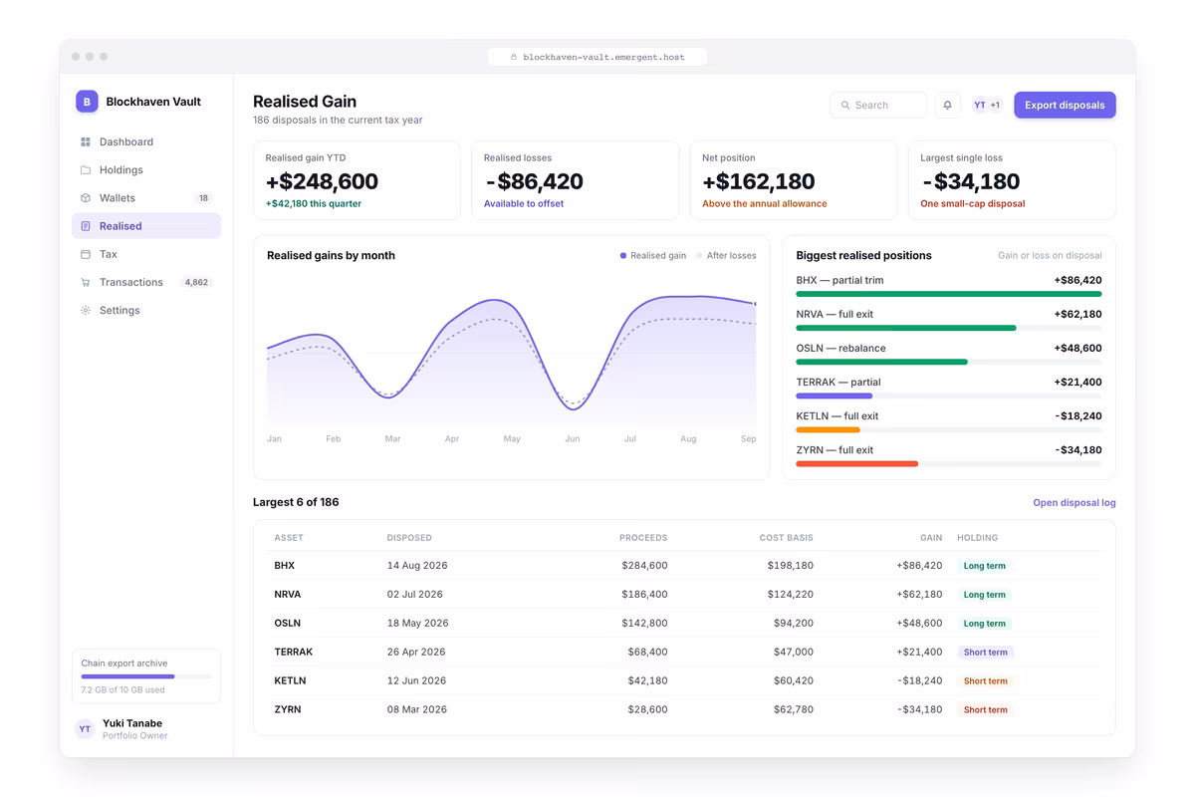
Task: Open Wallets in sidebar
Action: (146, 198)
